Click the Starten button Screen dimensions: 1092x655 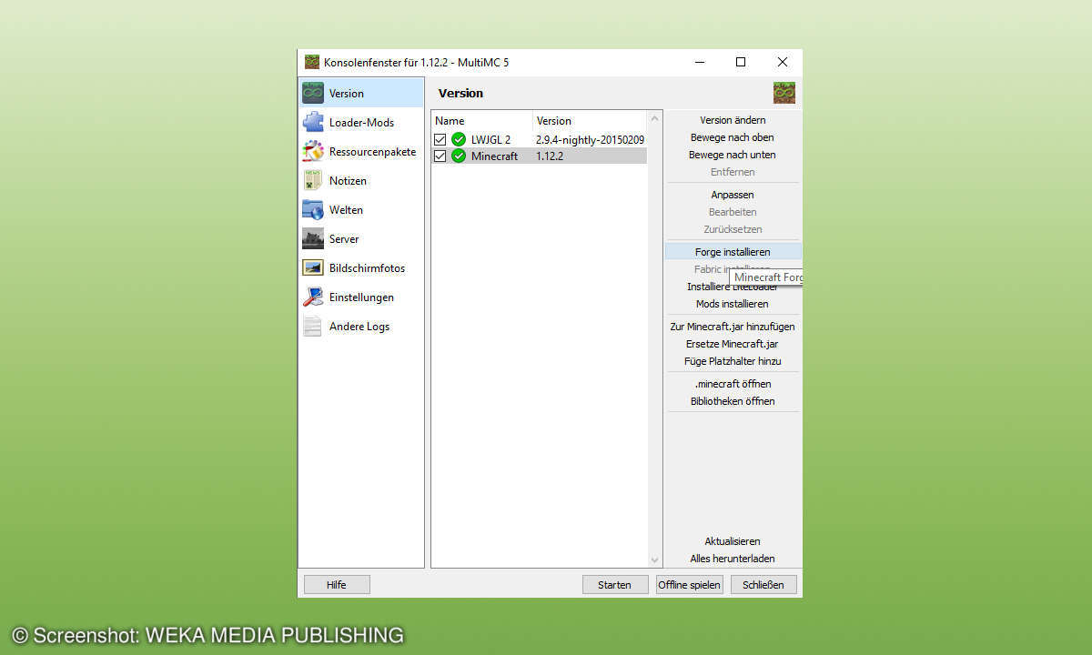[614, 585]
